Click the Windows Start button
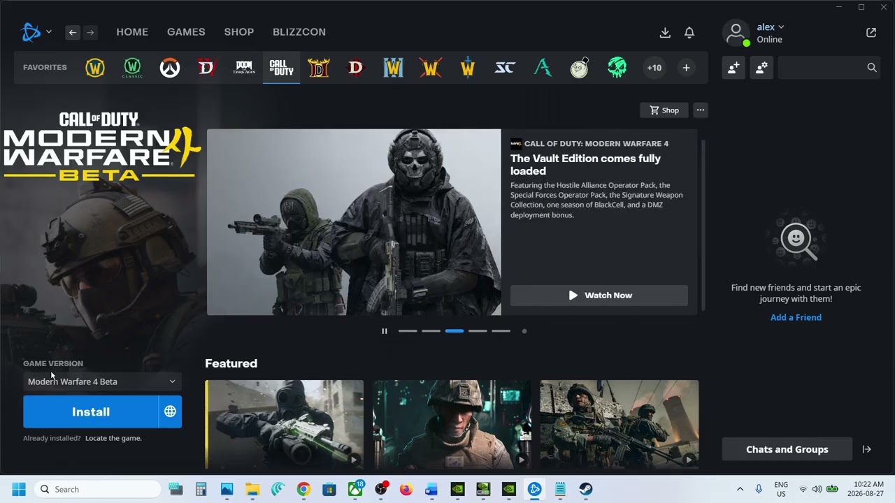895x503 pixels. click(19, 489)
